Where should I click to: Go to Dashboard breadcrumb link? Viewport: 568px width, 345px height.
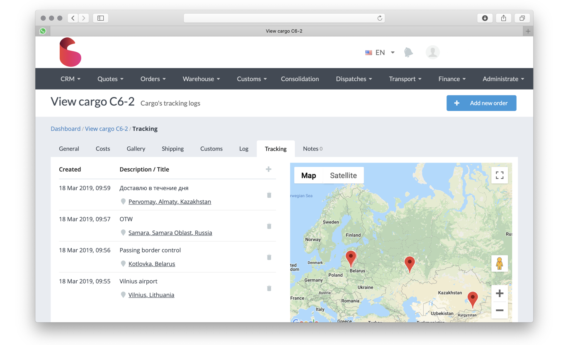point(66,129)
